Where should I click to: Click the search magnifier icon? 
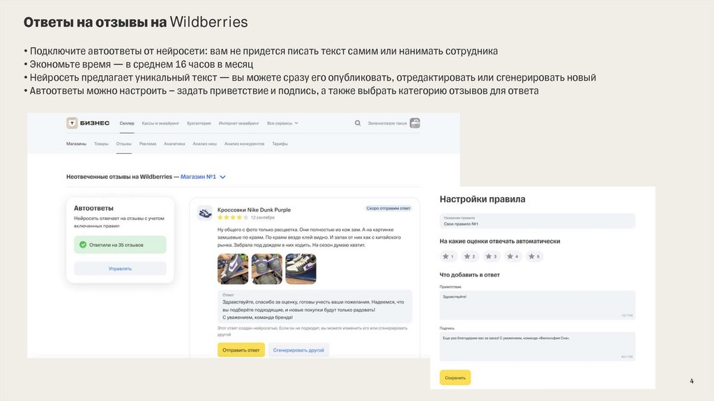coord(358,123)
